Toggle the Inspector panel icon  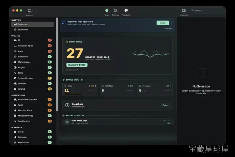(x=184, y=10)
